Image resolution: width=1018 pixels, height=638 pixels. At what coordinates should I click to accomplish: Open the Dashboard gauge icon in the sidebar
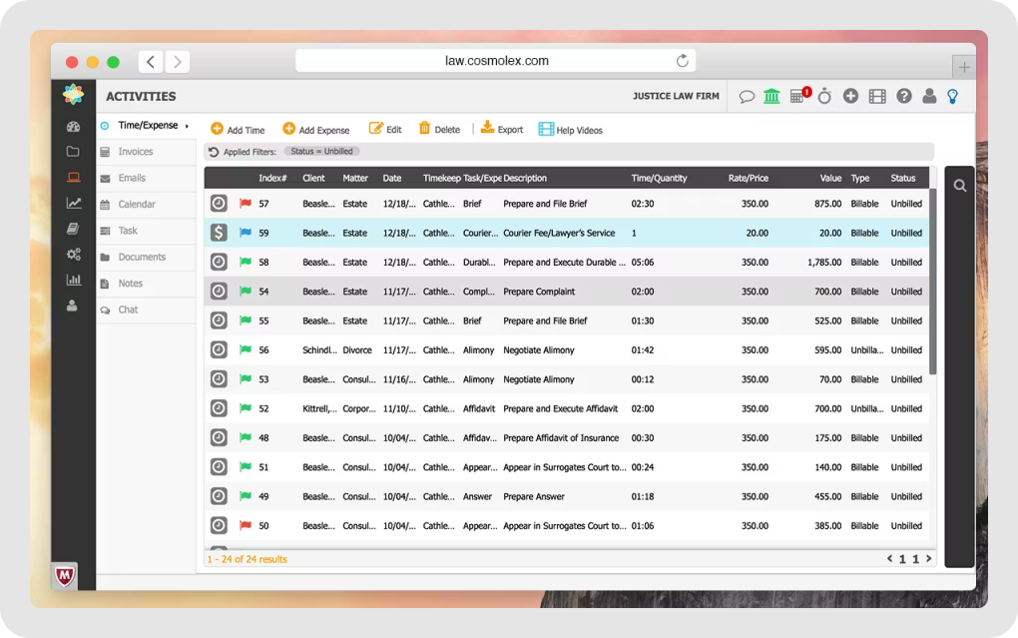point(73,127)
